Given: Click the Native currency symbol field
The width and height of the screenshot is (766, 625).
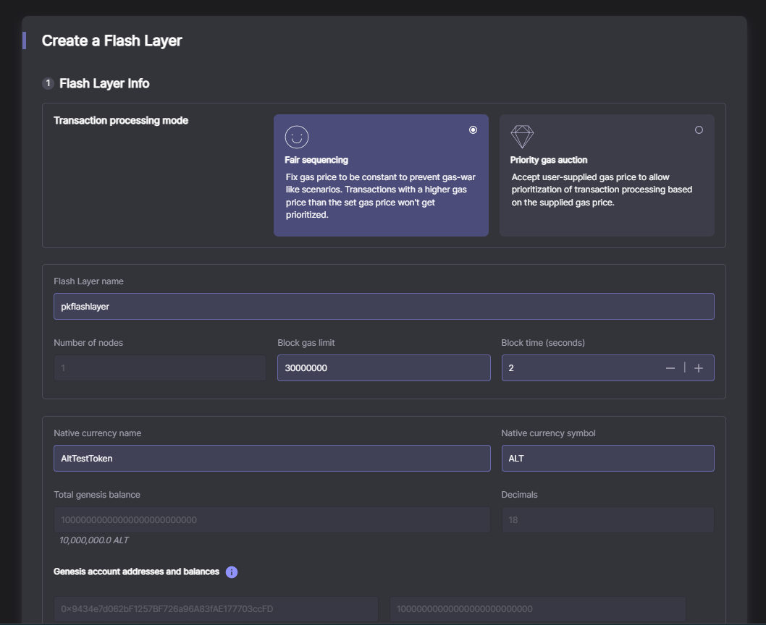Looking at the screenshot, I should (607, 459).
